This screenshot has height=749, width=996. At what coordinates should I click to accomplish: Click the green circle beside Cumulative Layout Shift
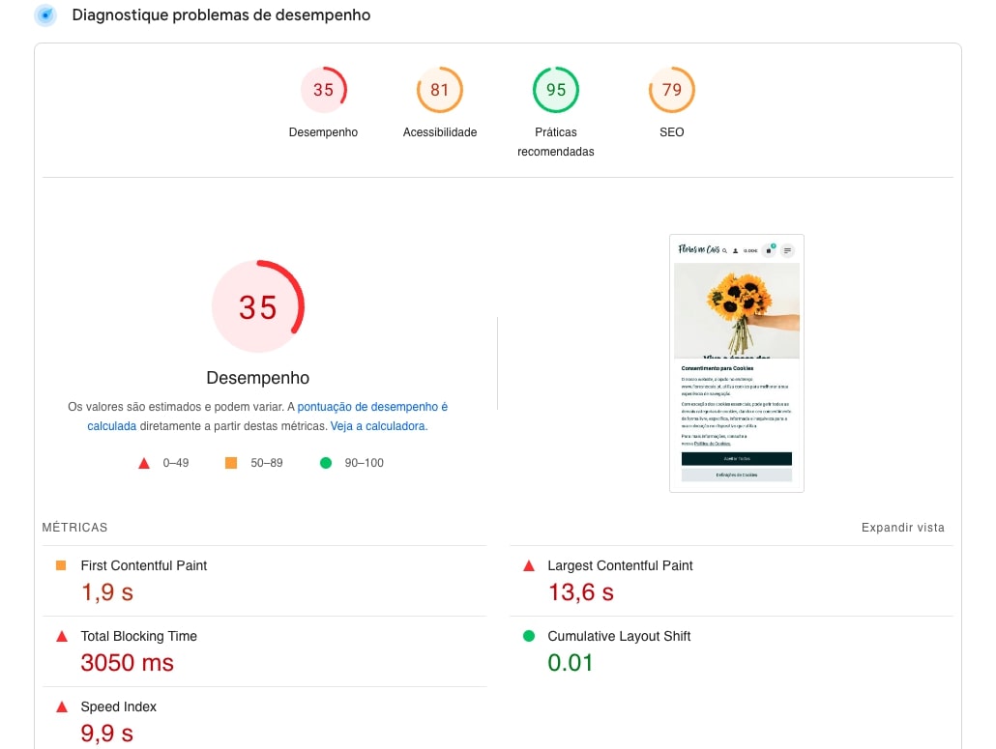(529, 636)
